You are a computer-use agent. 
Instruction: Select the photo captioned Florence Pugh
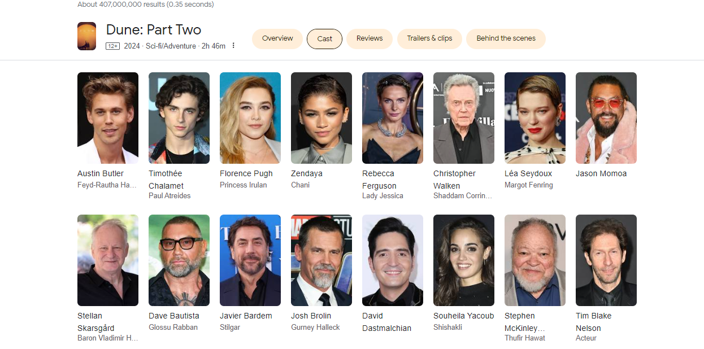point(250,118)
